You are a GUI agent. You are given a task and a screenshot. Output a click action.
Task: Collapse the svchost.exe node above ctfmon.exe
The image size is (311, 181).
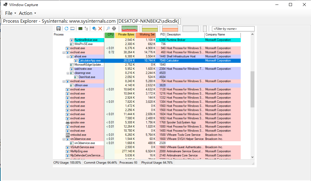(64, 81)
